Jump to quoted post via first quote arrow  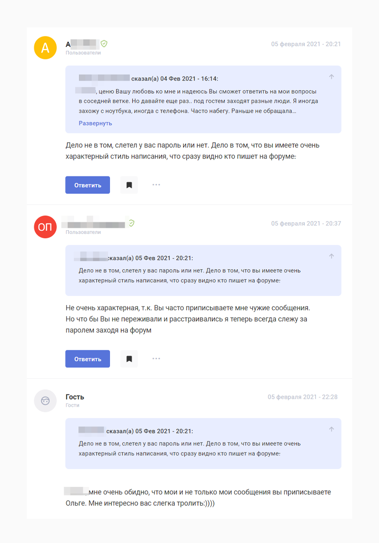(x=332, y=77)
